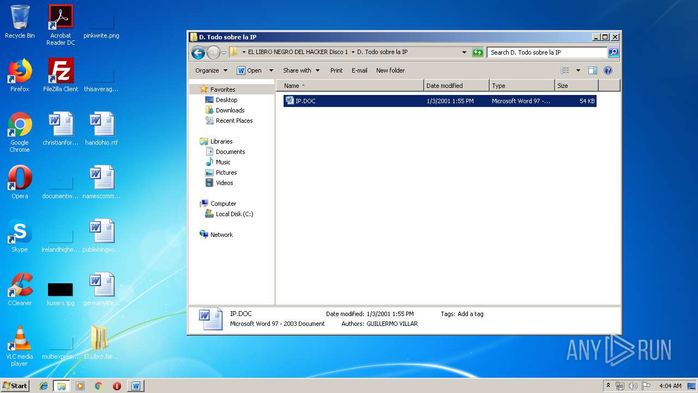Expand breadcrumb arrow after Disco 1

pyautogui.click(x=353, y=52)
